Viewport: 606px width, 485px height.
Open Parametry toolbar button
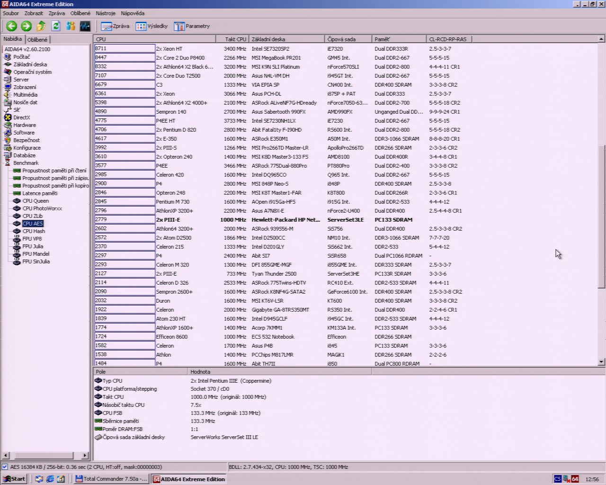(x=192, y=26)
